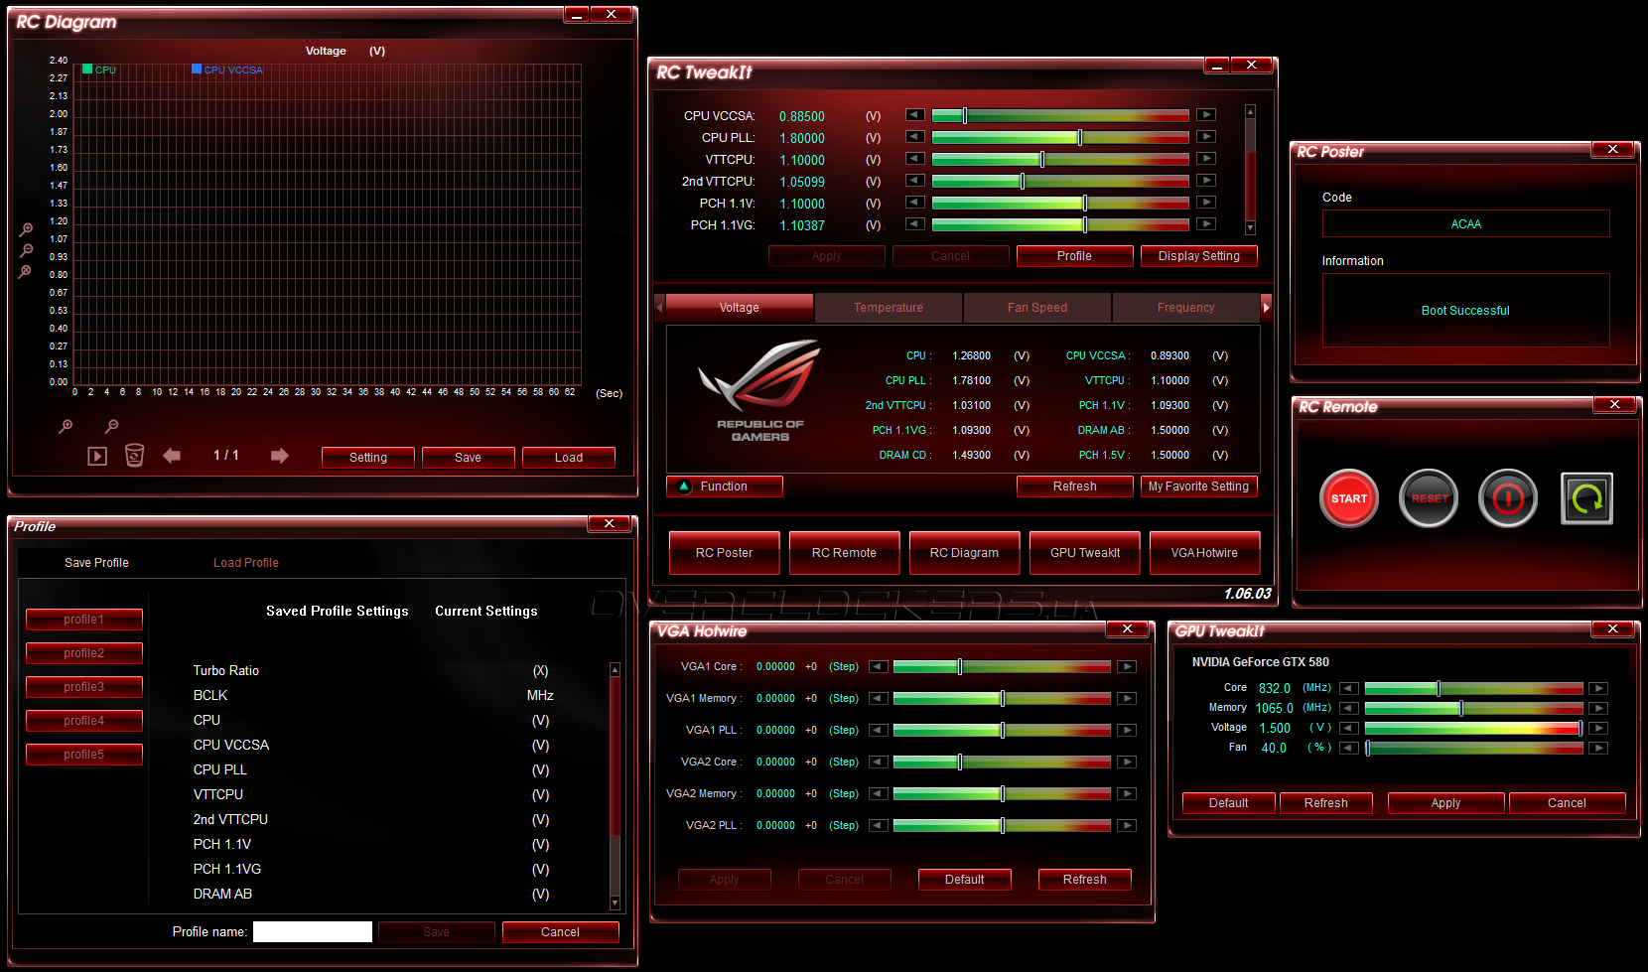Decrease CPU VCCSA voltage with left arrow
1648x972 pixels.
915,115
